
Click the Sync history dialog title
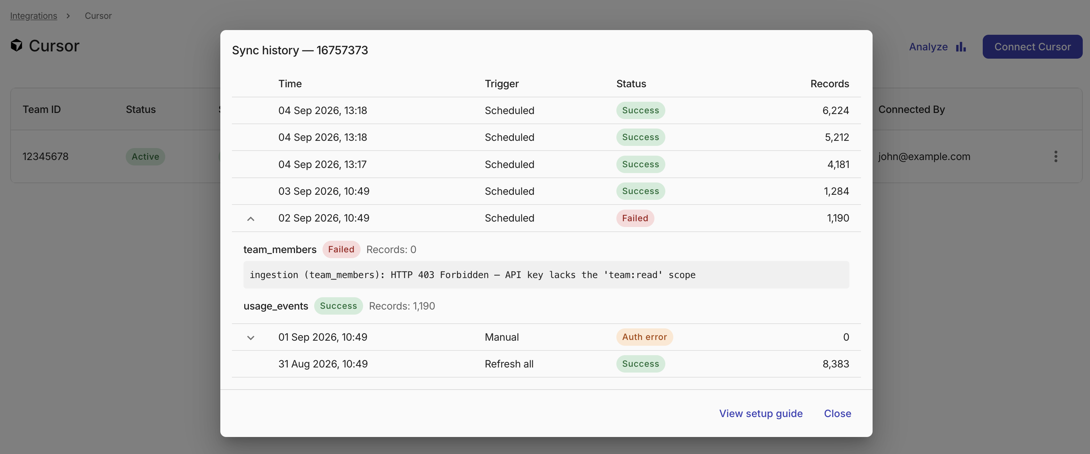(x=300, y=50)
